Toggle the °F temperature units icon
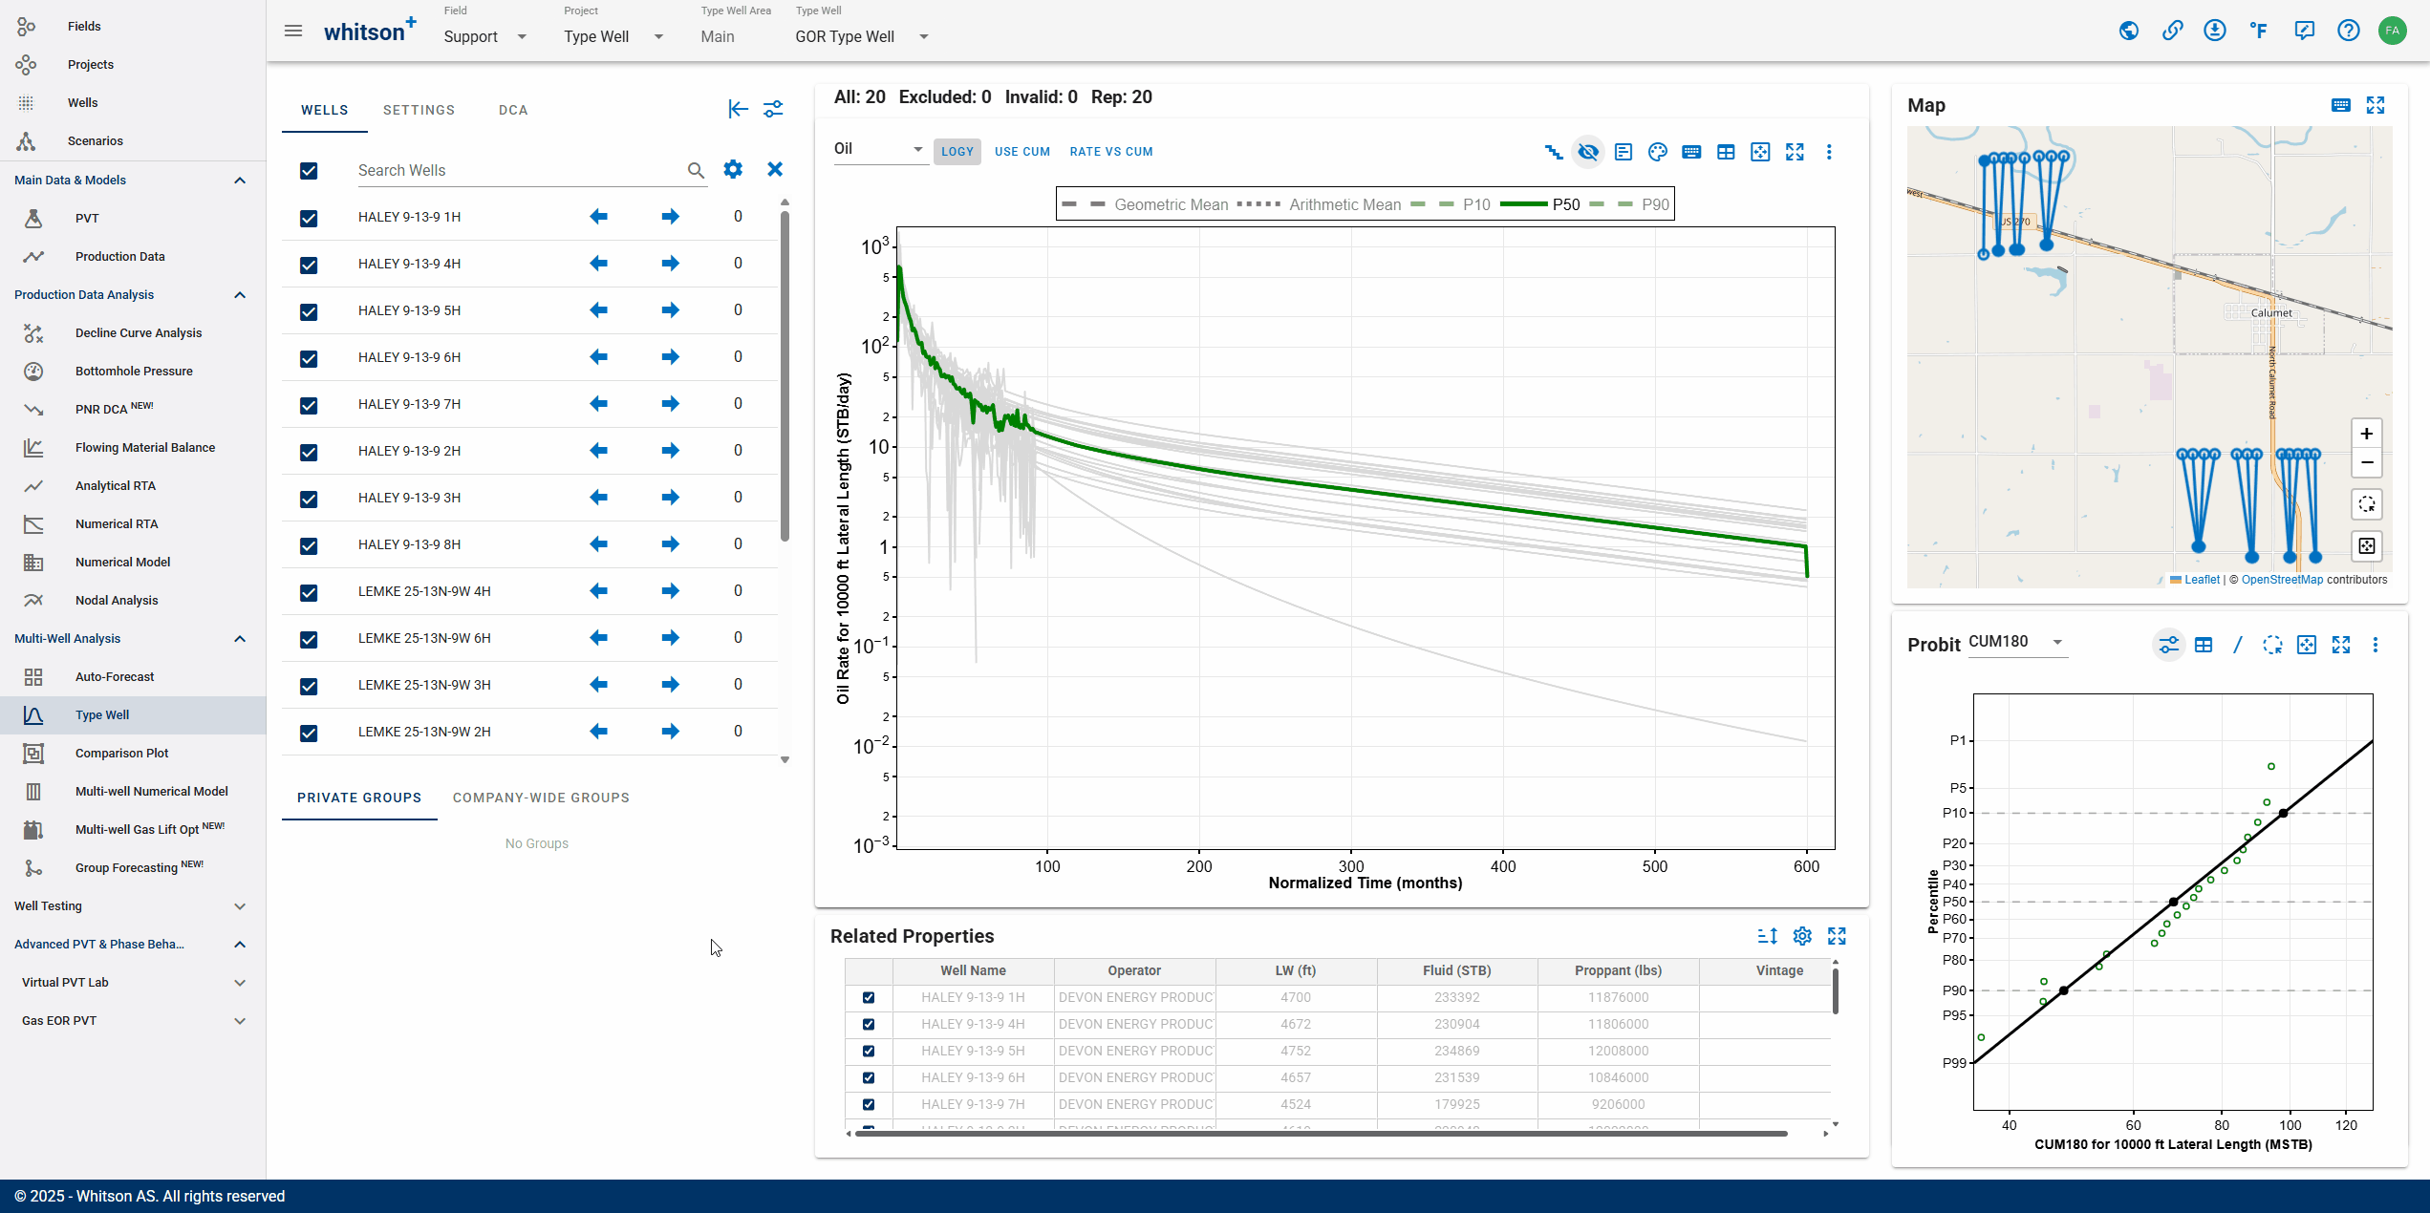This screenshot has height=1213, width=2430. pyautogui.click(x=2259, y=31)
